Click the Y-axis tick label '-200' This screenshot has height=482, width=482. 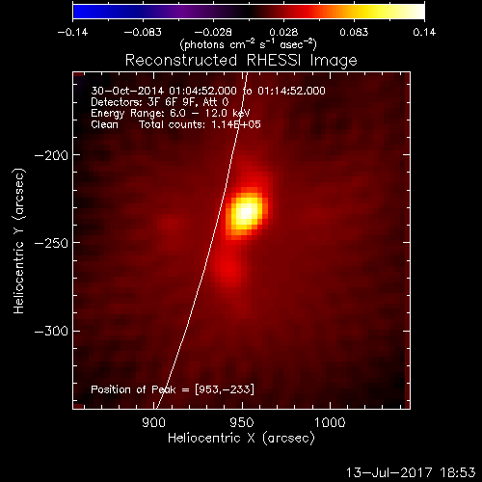(51, 155)
